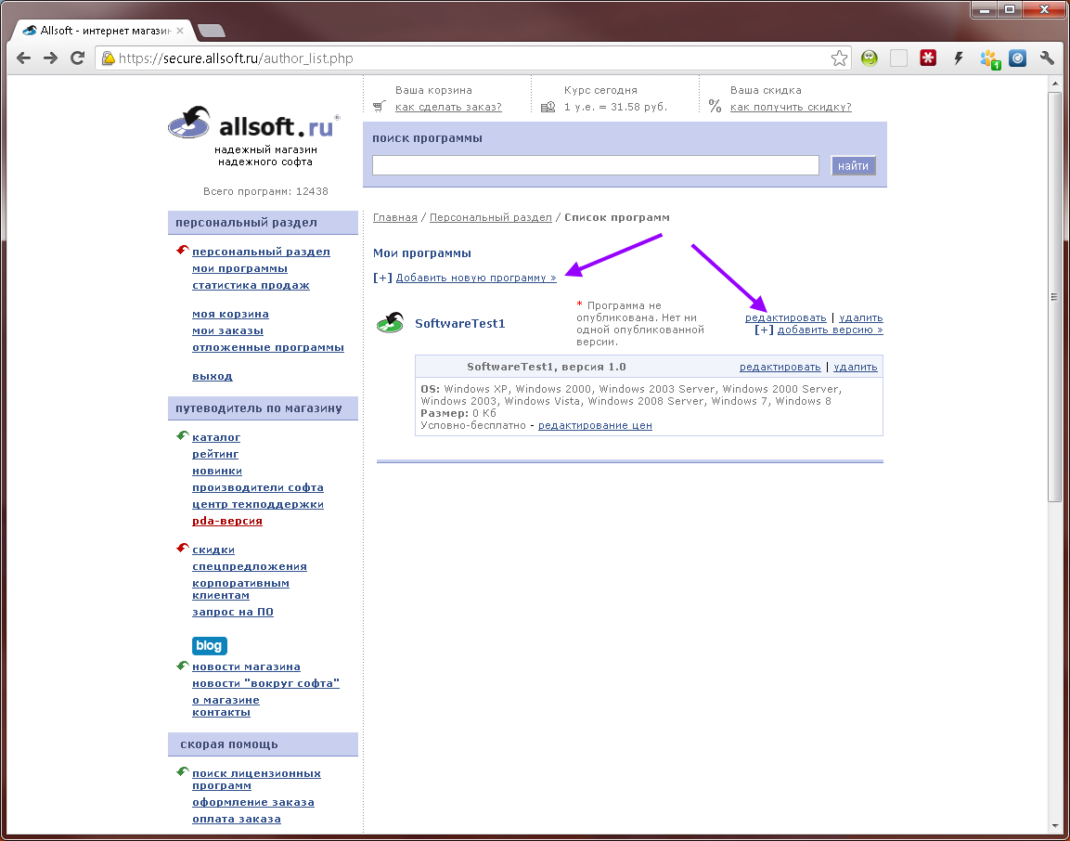Open моя корзина sidebar link
This screenshot has height=841, width=1070.
230,314
